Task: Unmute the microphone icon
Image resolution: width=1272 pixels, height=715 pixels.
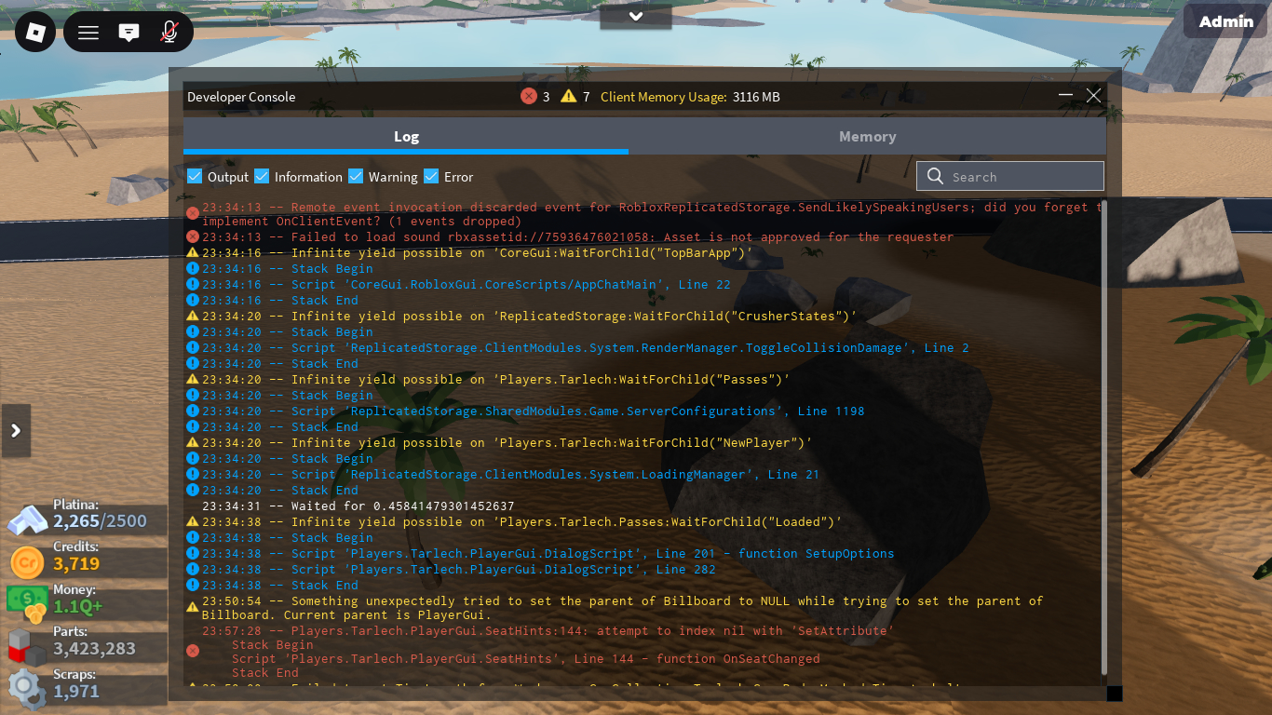Action: point(169,33)
